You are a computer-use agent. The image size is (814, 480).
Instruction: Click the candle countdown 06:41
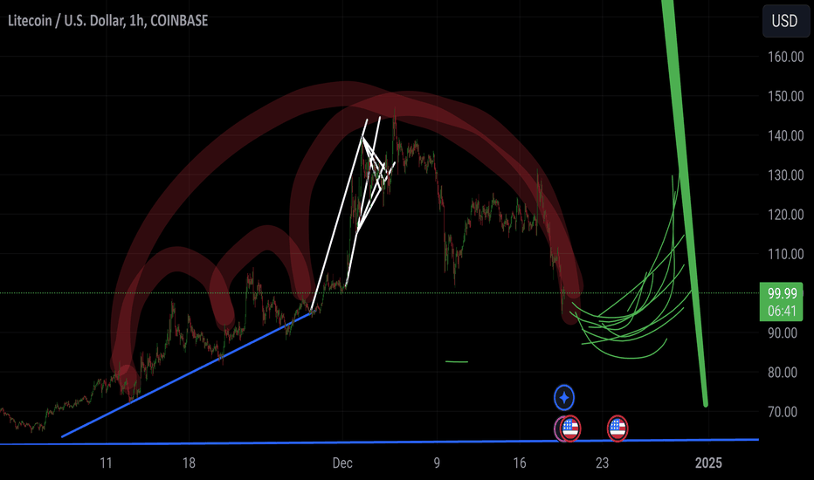782,311
